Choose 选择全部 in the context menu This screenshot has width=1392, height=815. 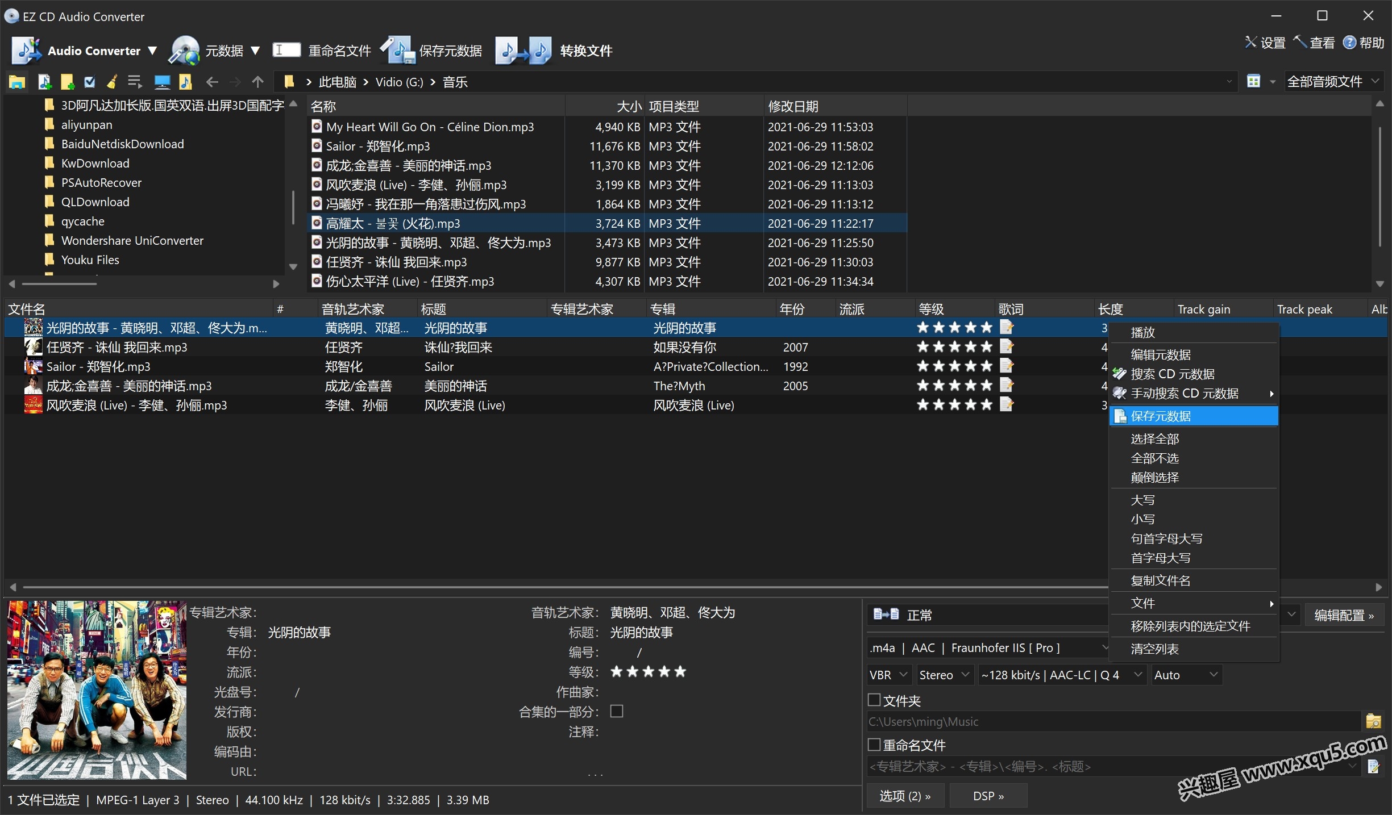pos(1194,438)
